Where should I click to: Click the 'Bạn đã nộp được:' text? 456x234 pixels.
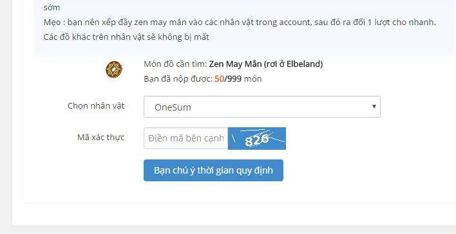(178, 79)
